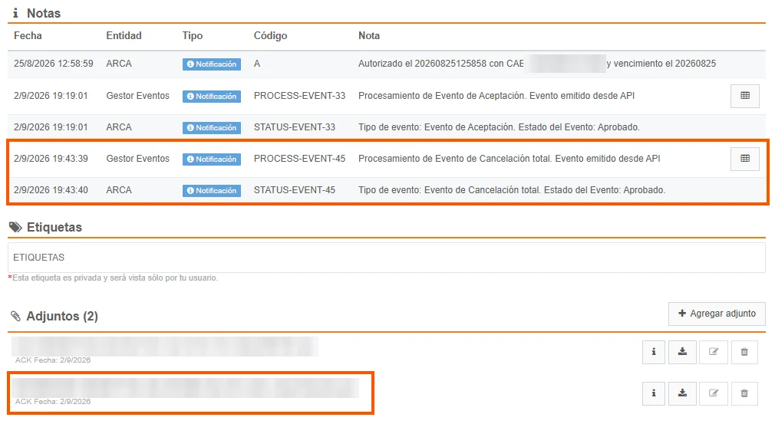Image resolution: width=775 pixels, height=424 pixels.
Task: Click Notificación badge in PROCESS-EVENT-33 row
Action: pyautogui.click(x=212, y=97)
